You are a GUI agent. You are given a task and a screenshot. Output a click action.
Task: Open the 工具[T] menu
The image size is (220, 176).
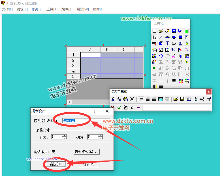(x=52, y=9)
